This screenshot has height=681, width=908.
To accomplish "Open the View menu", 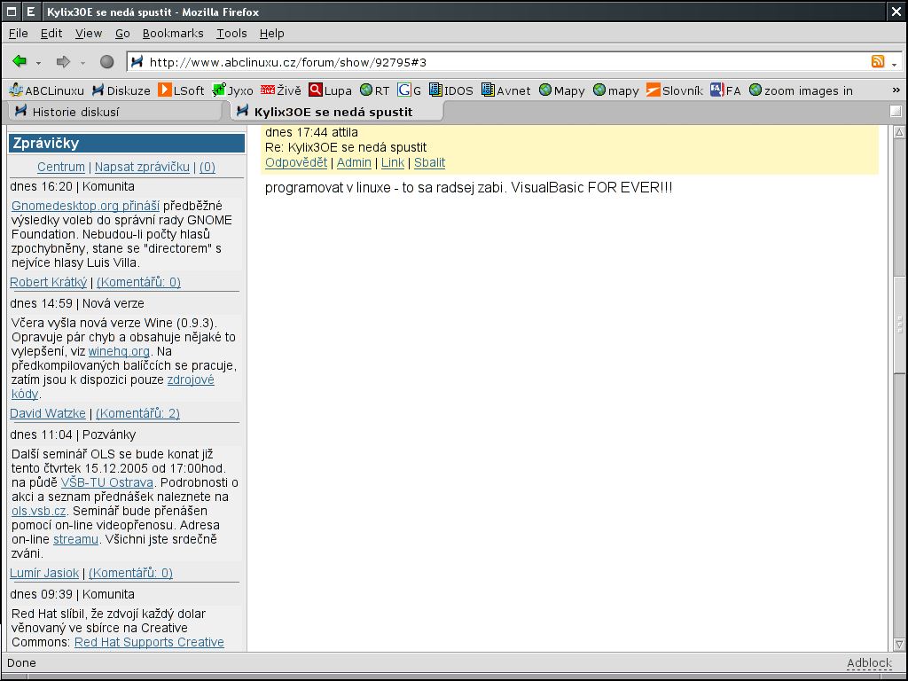I will pos(89,33).
